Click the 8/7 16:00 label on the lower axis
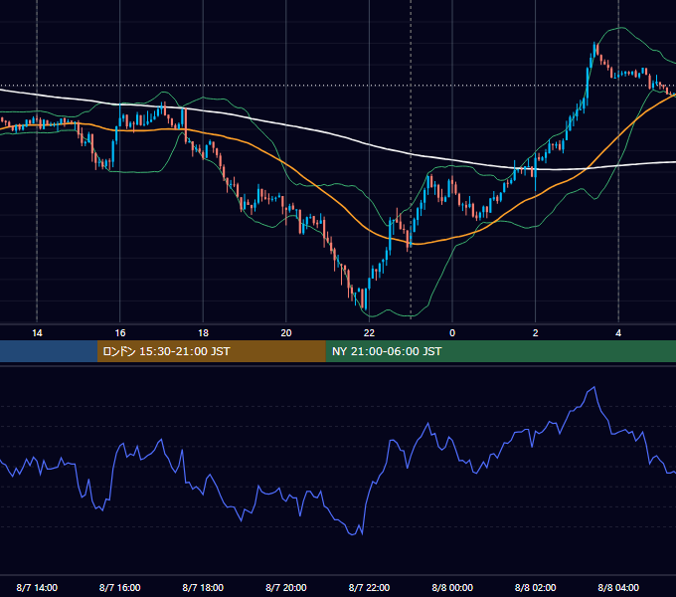Image resolution: width=676 pixels, height=597 pixels. [x=120, y=587]
